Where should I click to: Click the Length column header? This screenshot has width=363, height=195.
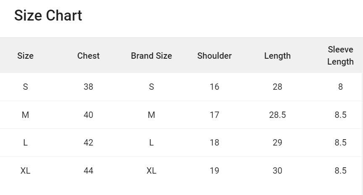(277, 56)
